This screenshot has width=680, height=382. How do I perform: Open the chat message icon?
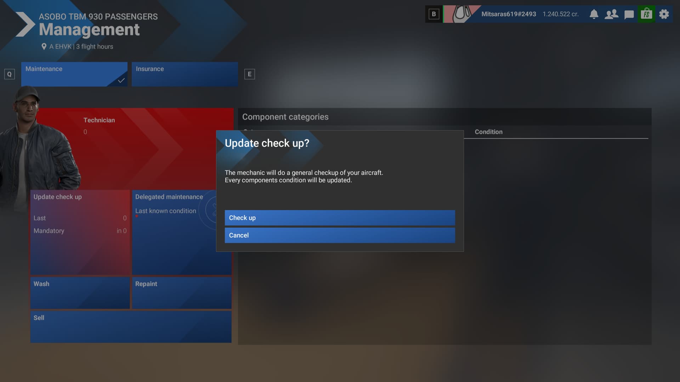pyautogui.click(x=629, y=15)
